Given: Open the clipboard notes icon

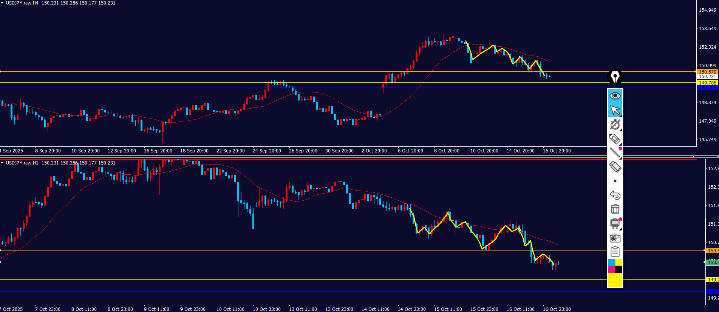Looking at the screenshot, I should point(615,252).
